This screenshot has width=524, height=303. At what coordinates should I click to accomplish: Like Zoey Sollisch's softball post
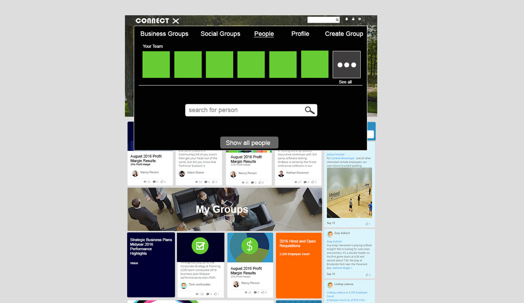pos(367,273)
